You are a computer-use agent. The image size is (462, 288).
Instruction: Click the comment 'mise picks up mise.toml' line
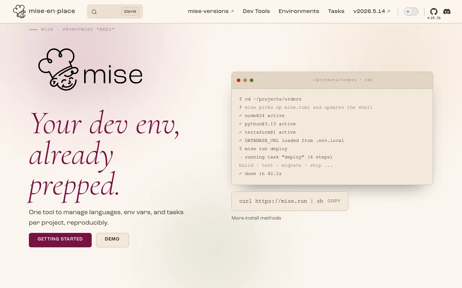[306, 107]
